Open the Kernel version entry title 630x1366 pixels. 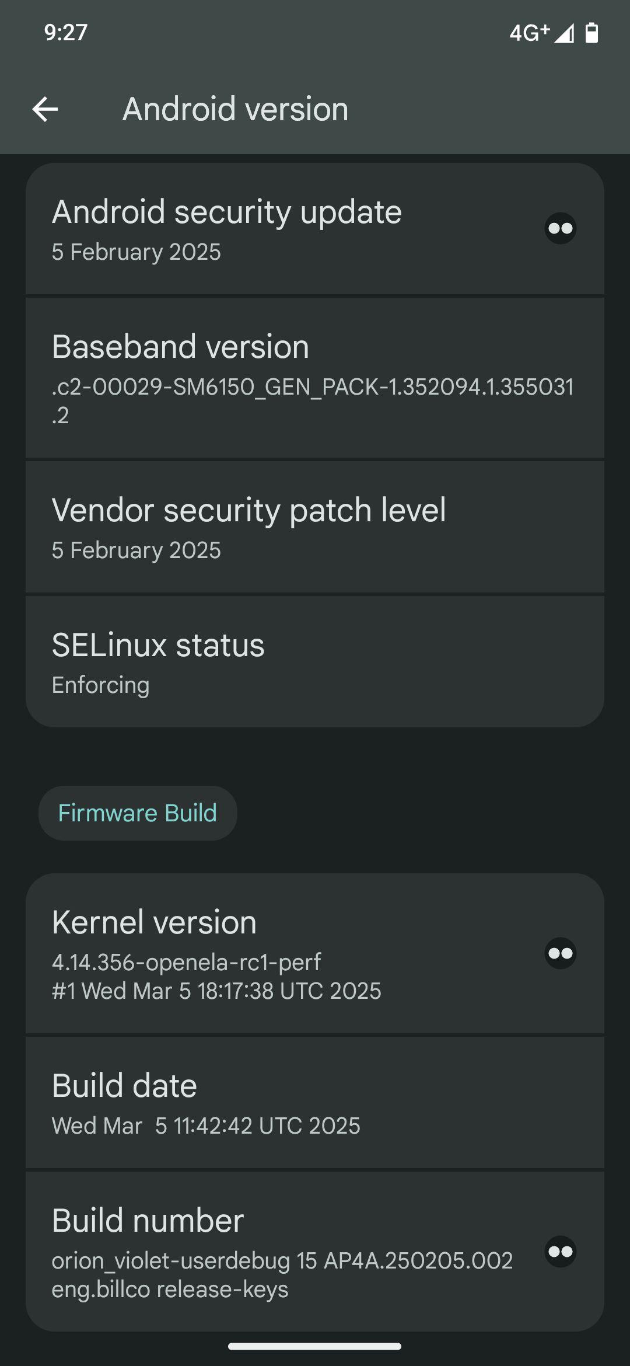pyautogui.click(x=154, y=922)
